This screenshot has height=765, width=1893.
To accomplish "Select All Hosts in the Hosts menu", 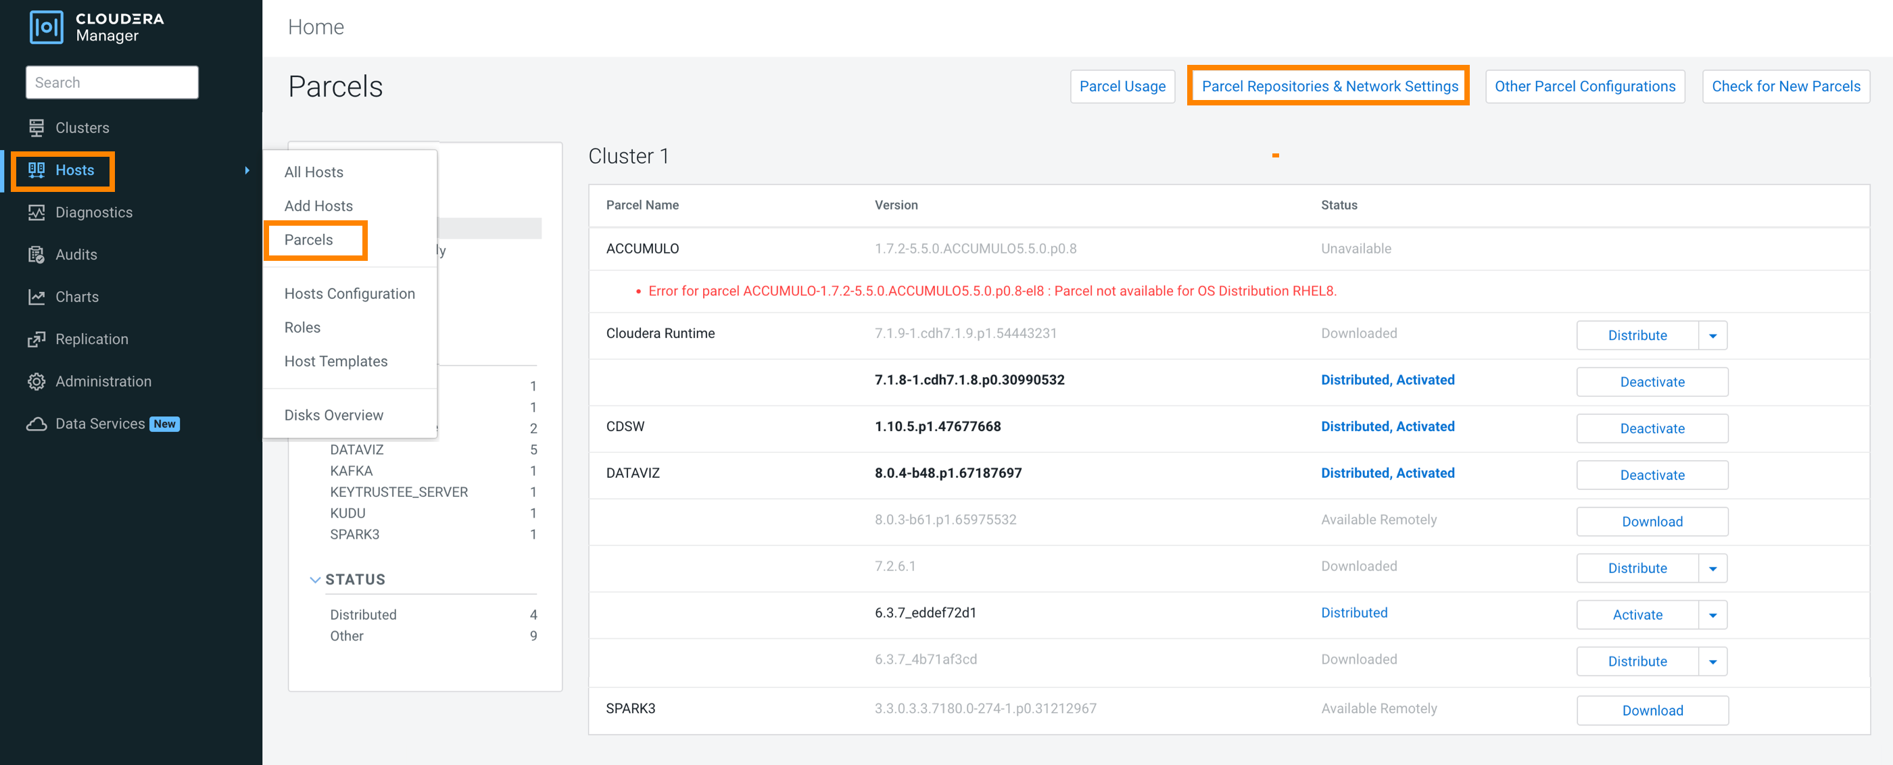I will pos(314,172).
